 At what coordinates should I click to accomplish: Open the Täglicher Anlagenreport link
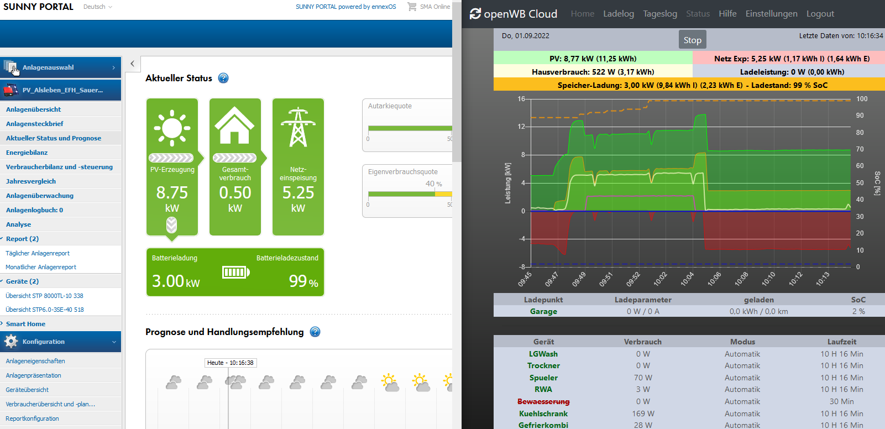point(38,253)
